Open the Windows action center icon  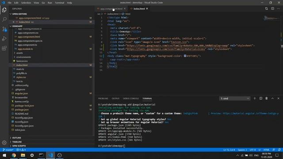(277, 155)
